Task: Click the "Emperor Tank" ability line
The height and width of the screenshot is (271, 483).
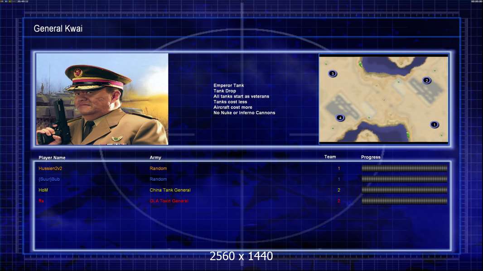Action: (x=228, y=85)
